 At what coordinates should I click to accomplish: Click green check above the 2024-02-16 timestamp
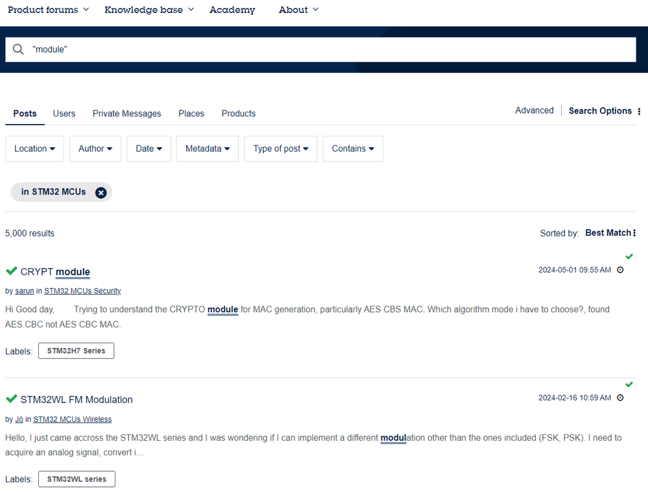[629, 384]
